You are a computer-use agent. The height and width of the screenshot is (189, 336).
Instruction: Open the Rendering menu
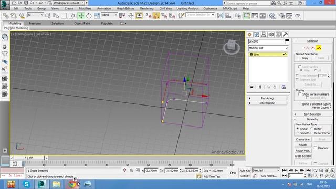click(x=147, y=8)
